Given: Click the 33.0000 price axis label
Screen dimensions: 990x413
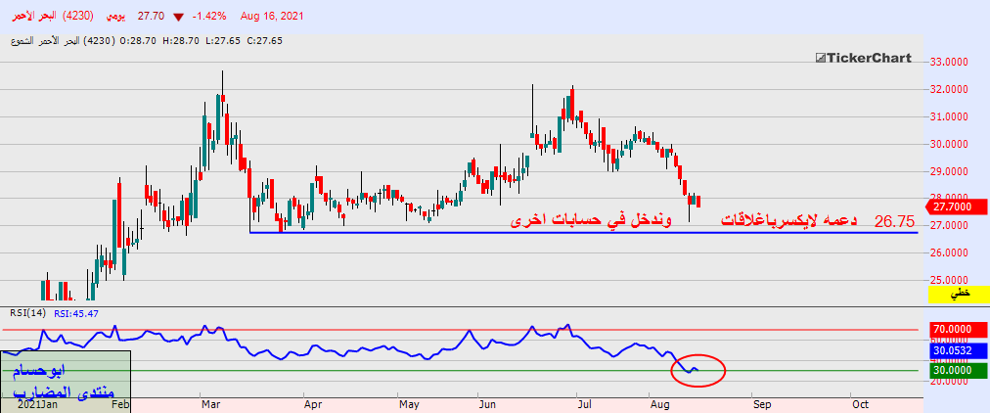Looking at the screenshot, I should [x=949, y=62].
